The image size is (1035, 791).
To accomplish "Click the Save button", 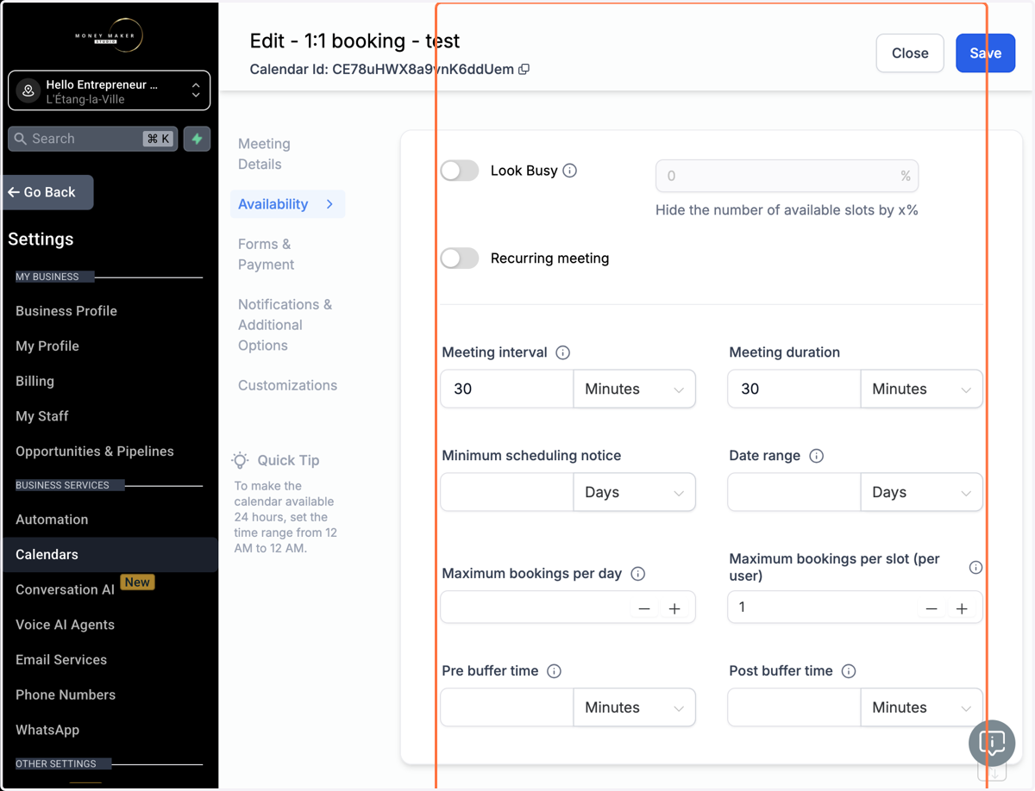I will [x=985, y=53].
